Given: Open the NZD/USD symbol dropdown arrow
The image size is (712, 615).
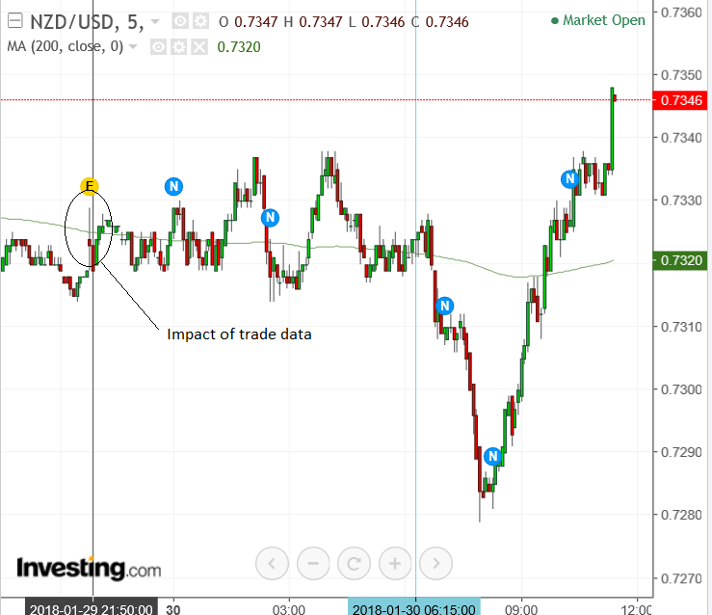Looking at the screenshot, I should 155,22.
